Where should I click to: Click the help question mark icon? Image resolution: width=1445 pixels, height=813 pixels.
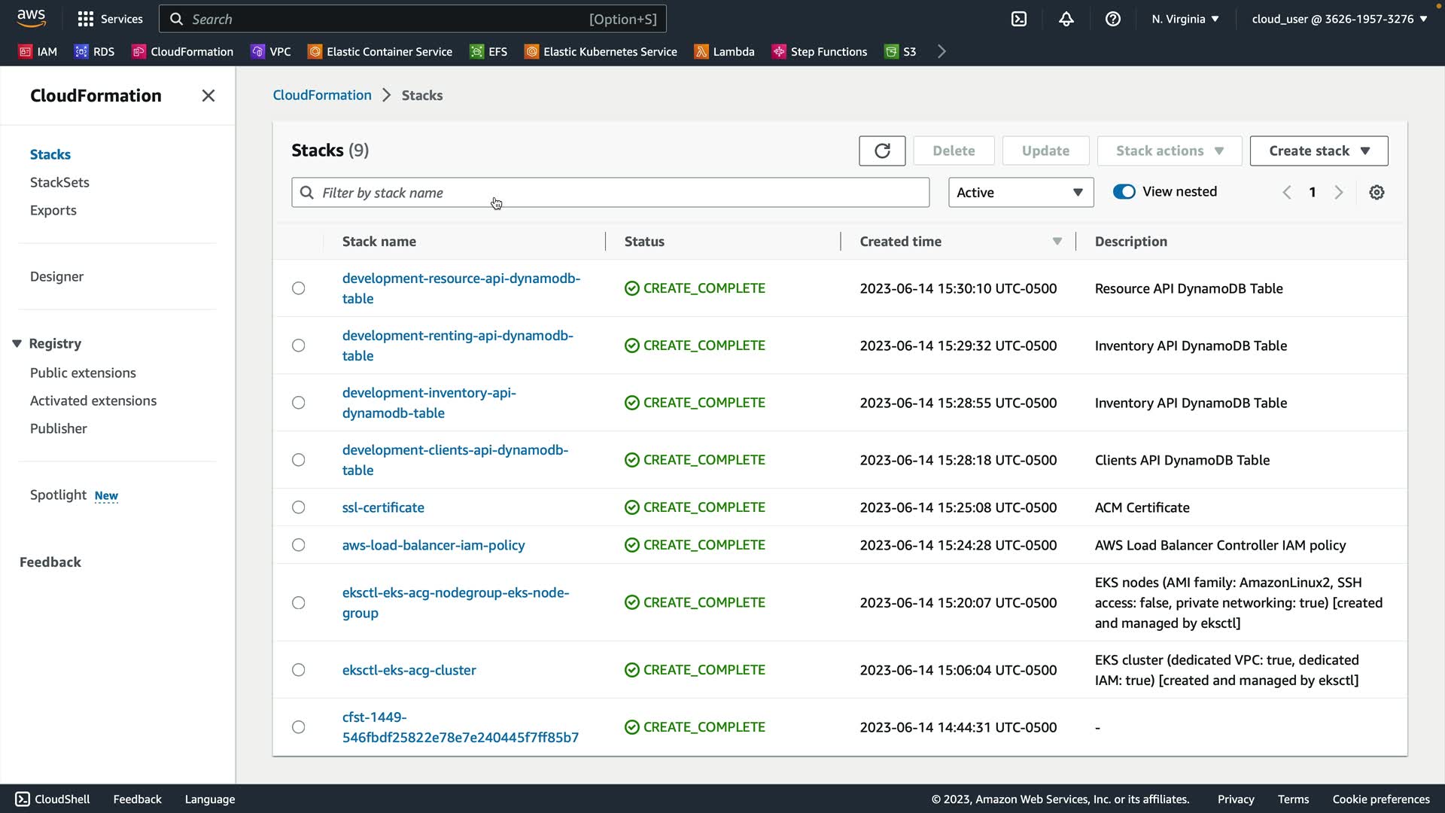[1112, 19]
